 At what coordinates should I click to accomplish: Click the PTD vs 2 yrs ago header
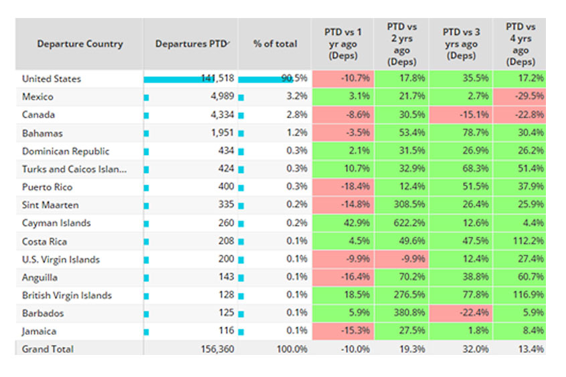click(401, 44)
